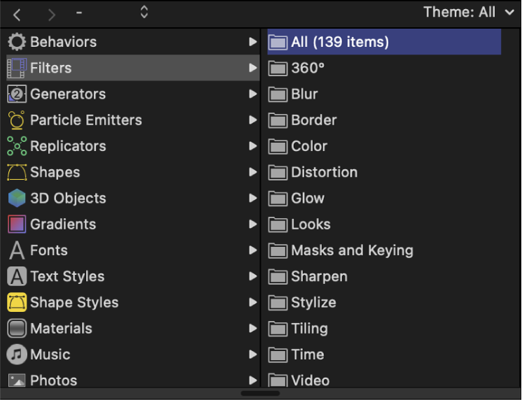Open the Theme dropdown menu

click(468, 12)
